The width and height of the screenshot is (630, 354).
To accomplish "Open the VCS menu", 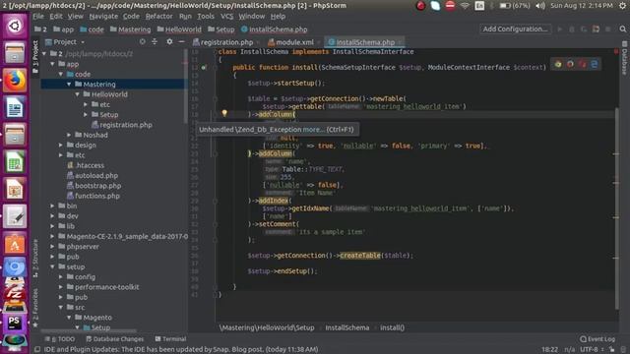I will coord(226,17).
